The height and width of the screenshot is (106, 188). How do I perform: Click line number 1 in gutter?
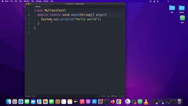29,11
